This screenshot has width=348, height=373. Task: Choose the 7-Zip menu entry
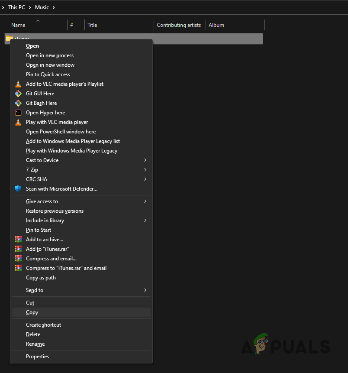[81, 170]
